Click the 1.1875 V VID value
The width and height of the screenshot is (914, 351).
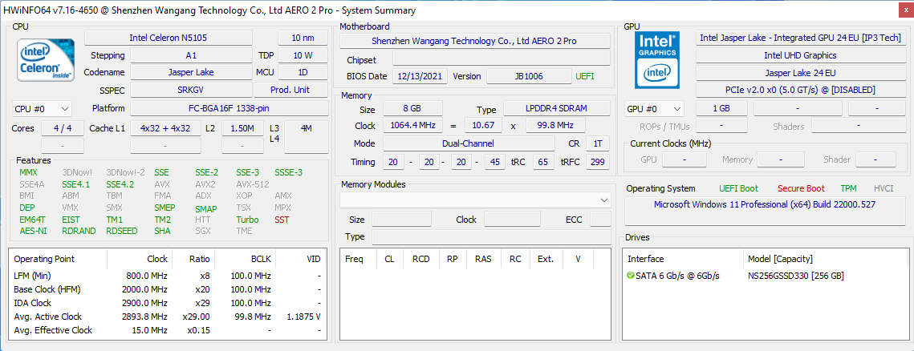point(303,317)
